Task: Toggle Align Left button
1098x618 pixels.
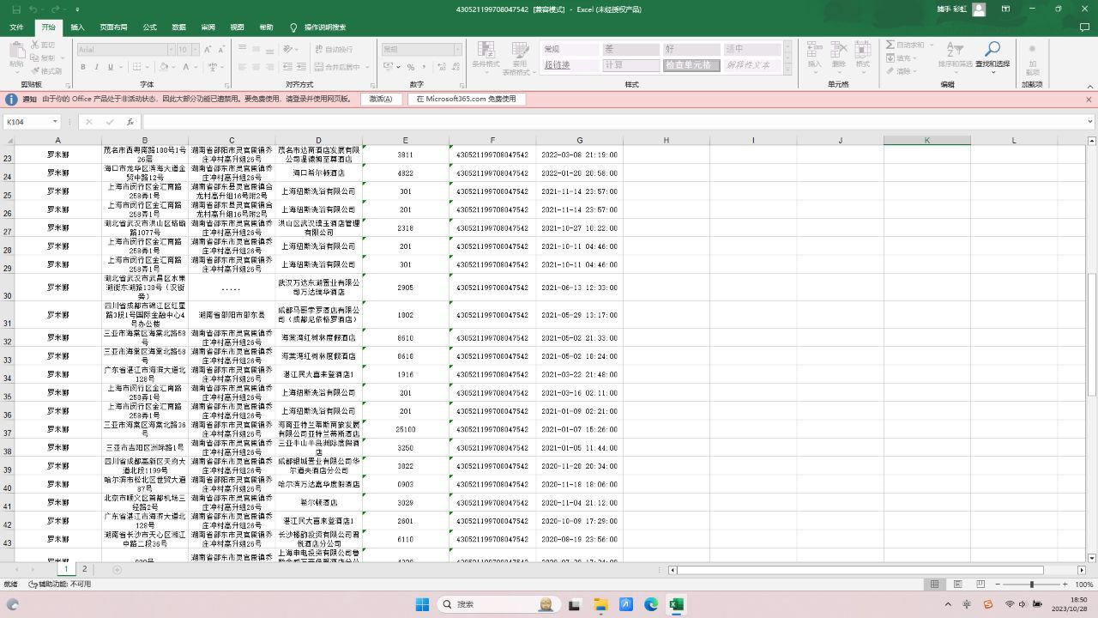Action: click(x=243, y=67)
